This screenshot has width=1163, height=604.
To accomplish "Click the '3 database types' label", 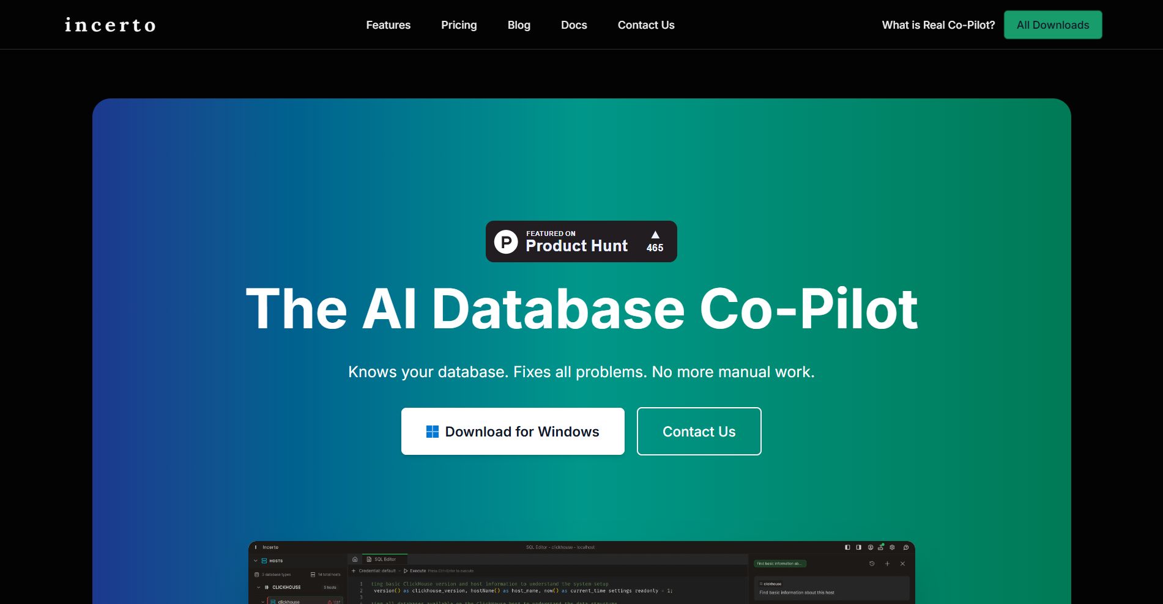I will pos(277,575).
